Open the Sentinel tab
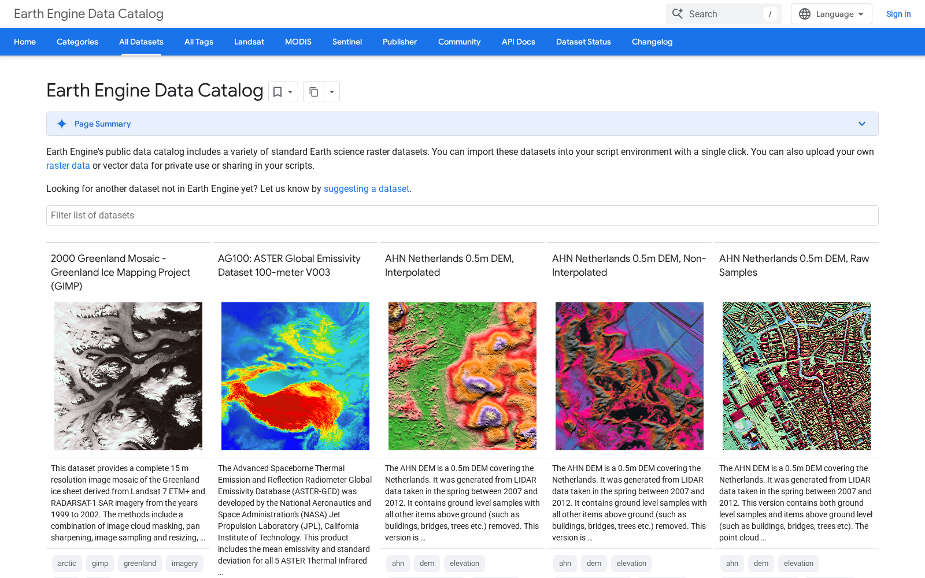 [347, 42]
